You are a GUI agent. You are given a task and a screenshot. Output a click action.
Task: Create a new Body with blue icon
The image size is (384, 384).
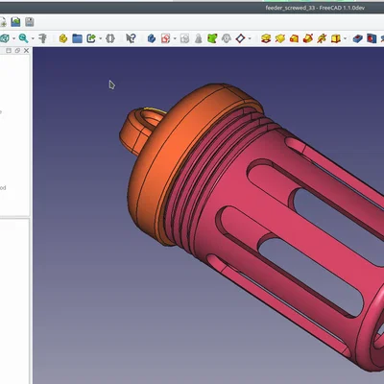coord(152,38)
